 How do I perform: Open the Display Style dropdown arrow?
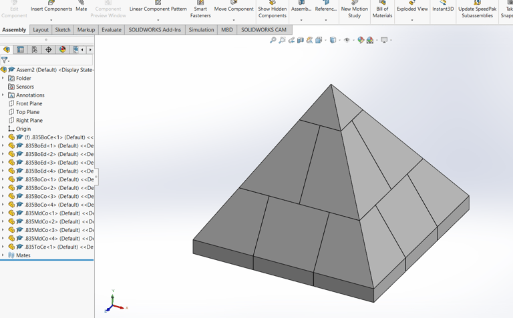(x=339, y=41)
